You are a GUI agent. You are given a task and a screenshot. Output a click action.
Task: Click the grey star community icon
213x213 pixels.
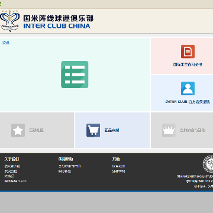(x=18, y=130)
